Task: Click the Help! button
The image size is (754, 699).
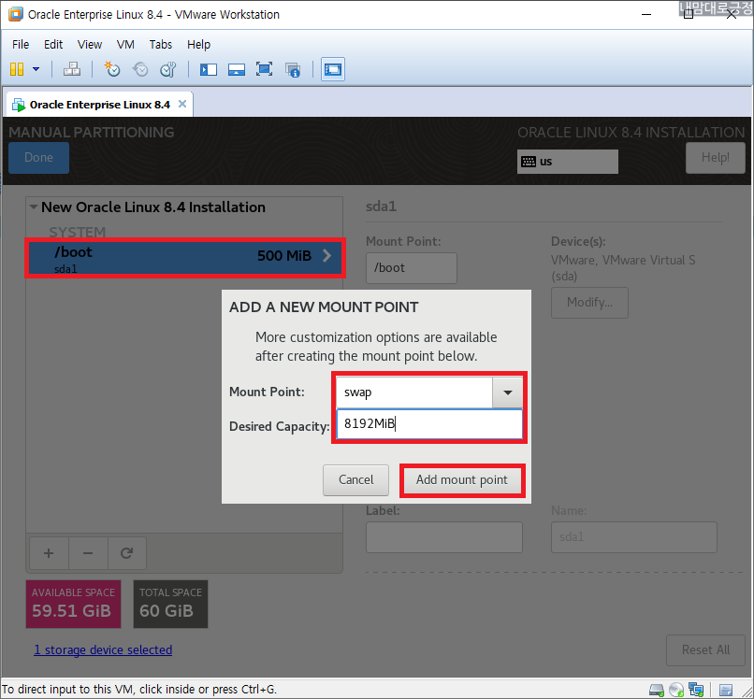Action: click(x=715, y=158)
